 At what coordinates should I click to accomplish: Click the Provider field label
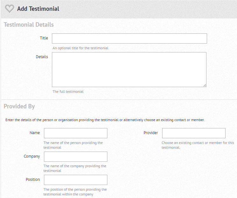pos(151,133)
